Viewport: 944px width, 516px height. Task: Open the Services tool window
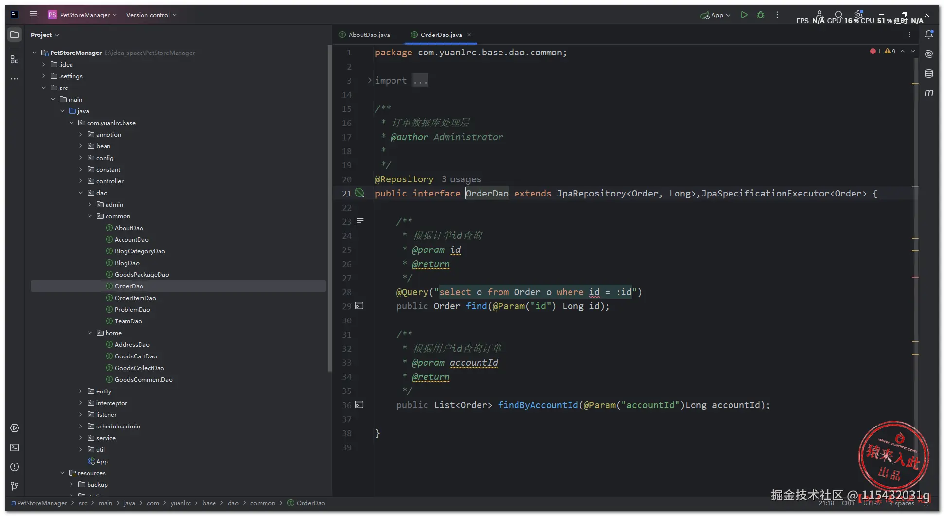click(x=15, y=428)
